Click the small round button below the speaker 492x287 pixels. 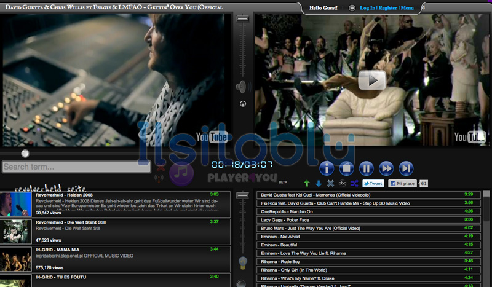point(243,104)
